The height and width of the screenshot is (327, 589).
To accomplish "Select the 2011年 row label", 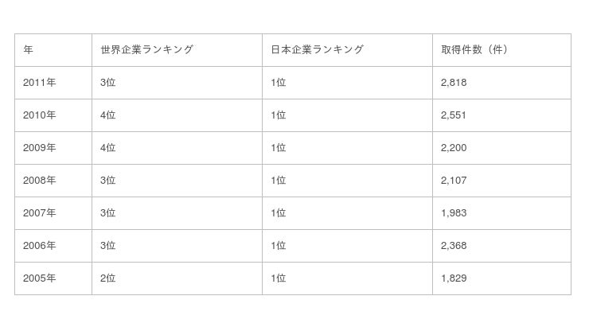I will pyautogui.click(x=40, y=83).
